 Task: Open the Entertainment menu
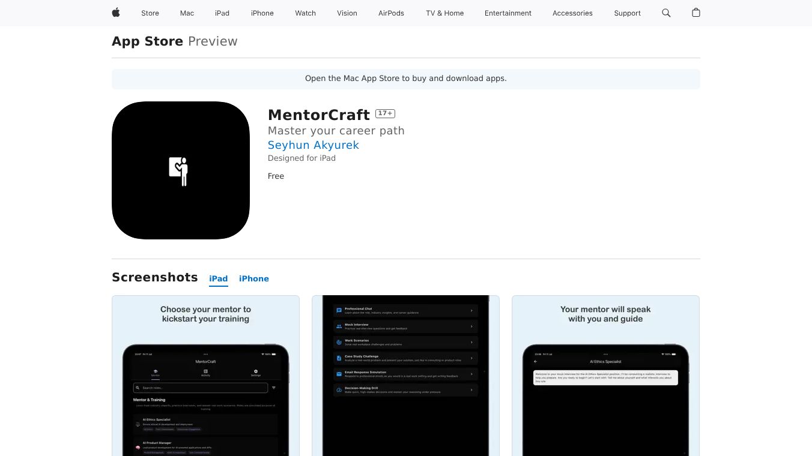point(508,13)
